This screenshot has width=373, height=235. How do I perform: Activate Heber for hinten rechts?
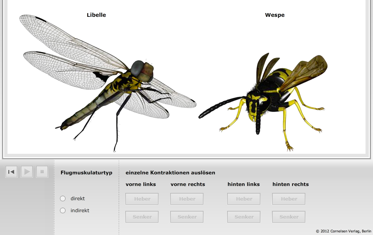[289, 199]
